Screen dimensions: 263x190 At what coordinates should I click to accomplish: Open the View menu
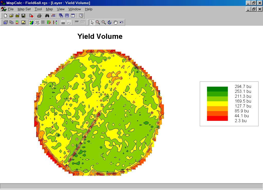pyautogui.click(x=61, y=9)
